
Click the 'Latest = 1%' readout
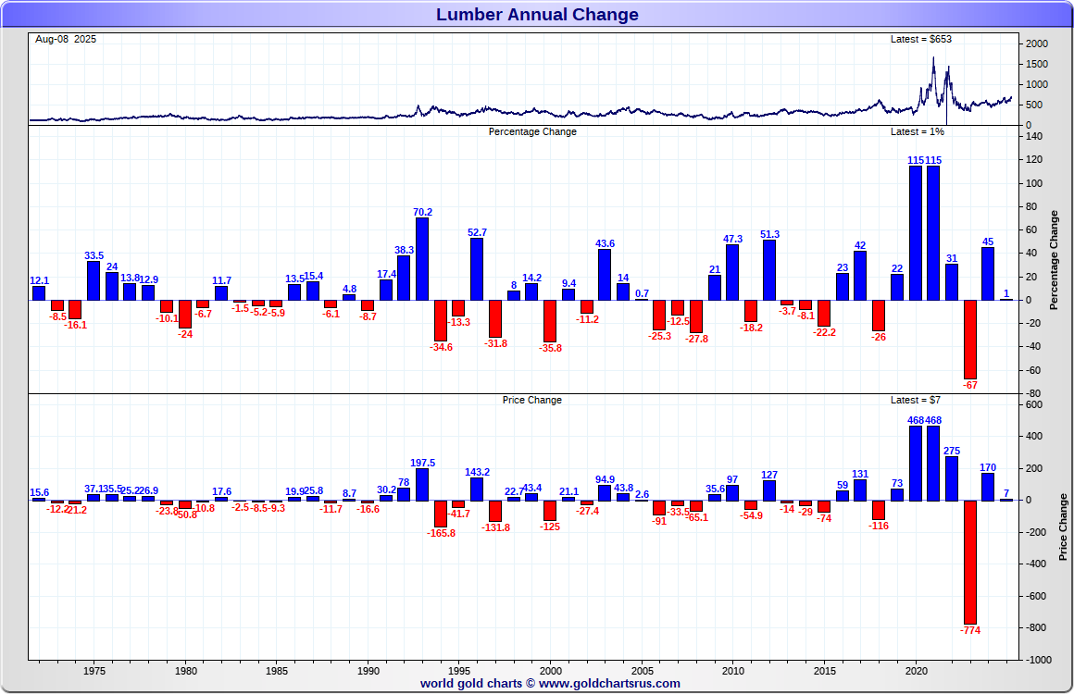pos(918,131)
